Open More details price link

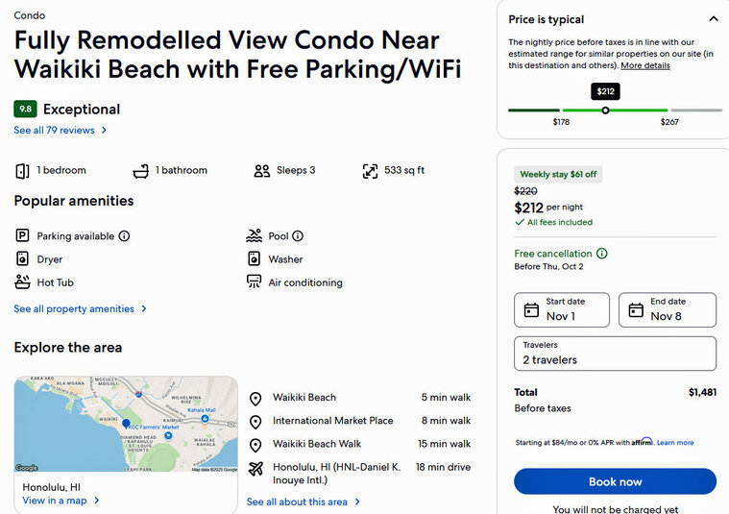[645, 65]
